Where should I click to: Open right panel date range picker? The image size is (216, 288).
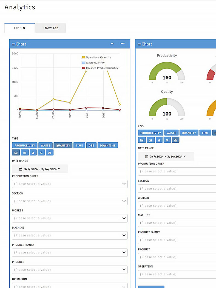point(166,157)
